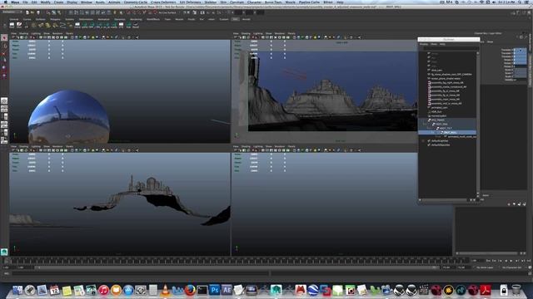Viewport: 533px width, 299px height.
Task: Open the menu set dropdown on status line
Action: point(12,12)
